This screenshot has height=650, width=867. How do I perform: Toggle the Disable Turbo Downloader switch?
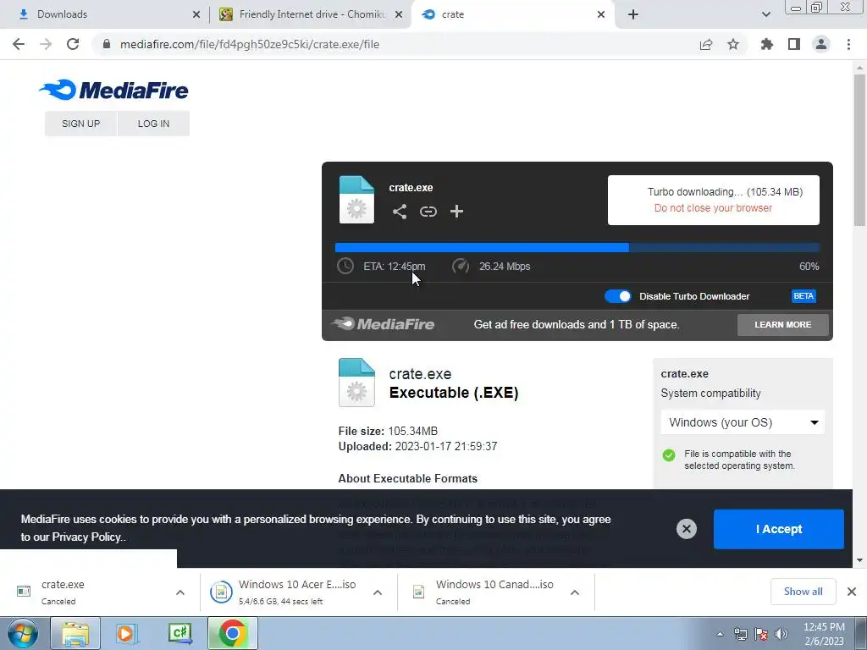617,296
